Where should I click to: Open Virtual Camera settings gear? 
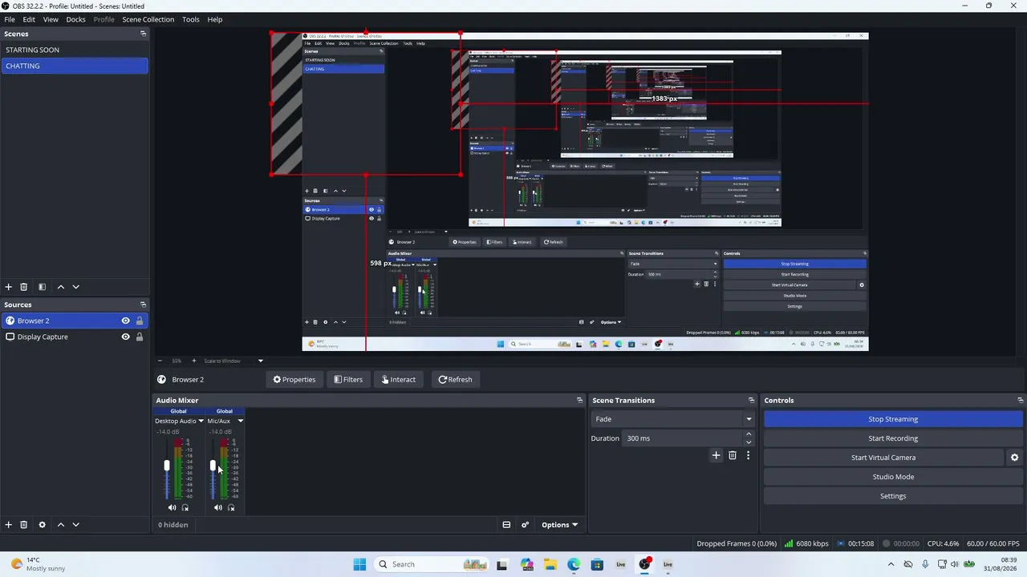[1014, 458]
